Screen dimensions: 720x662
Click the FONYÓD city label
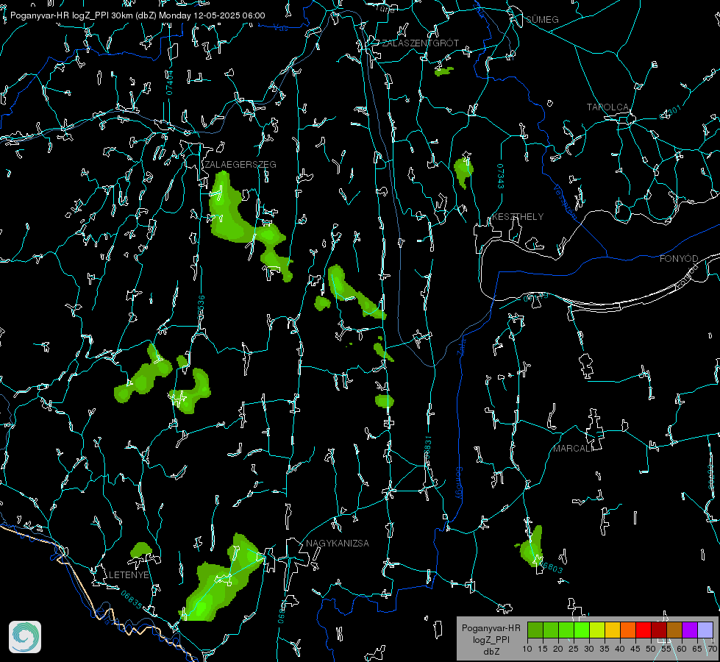coord(679,259)
